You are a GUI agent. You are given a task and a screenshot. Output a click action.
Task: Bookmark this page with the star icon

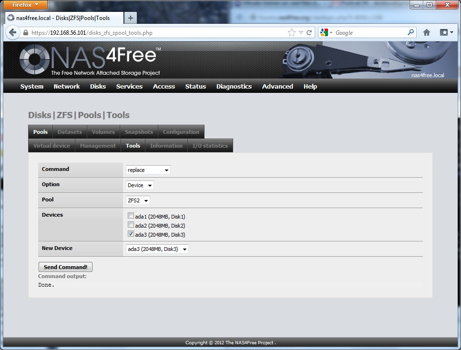[291, 32]
